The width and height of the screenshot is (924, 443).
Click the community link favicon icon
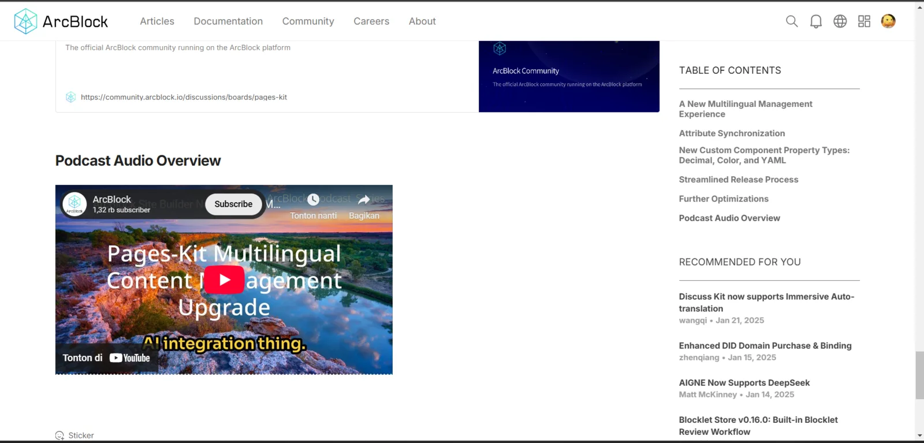click(70, 97)
